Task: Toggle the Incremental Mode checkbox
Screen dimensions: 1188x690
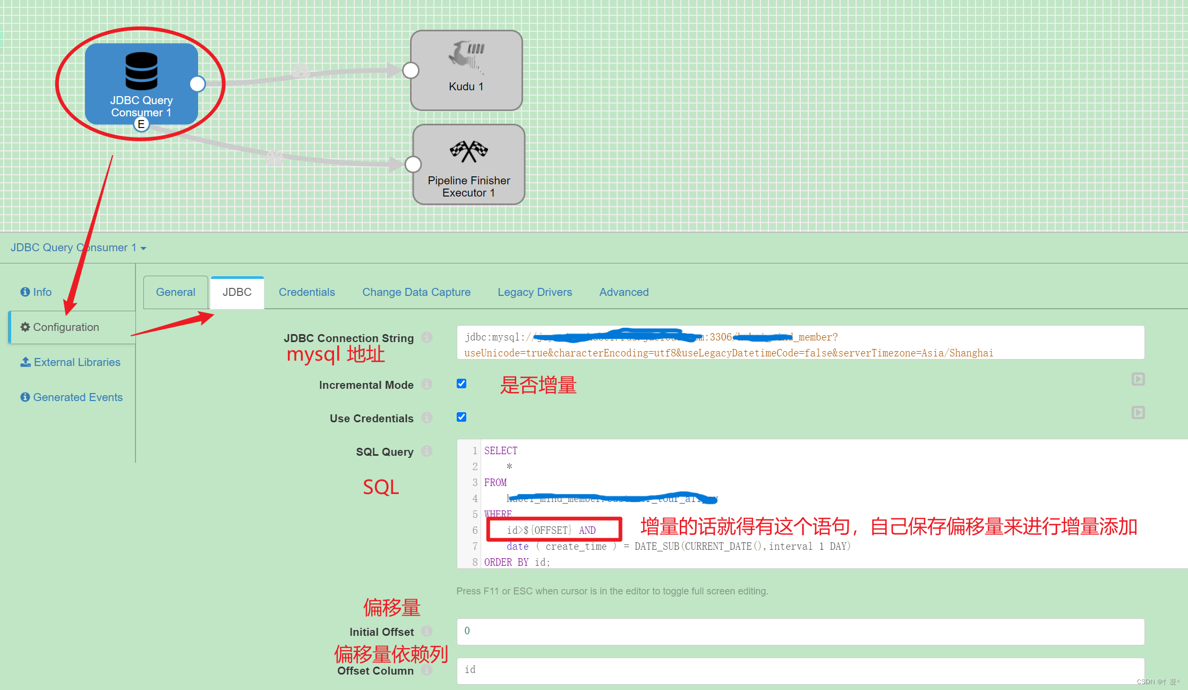Action: 461,384
